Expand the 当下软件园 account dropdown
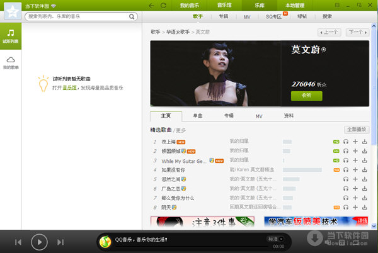This screenshot has width=378, height=253. pos(54,6)
